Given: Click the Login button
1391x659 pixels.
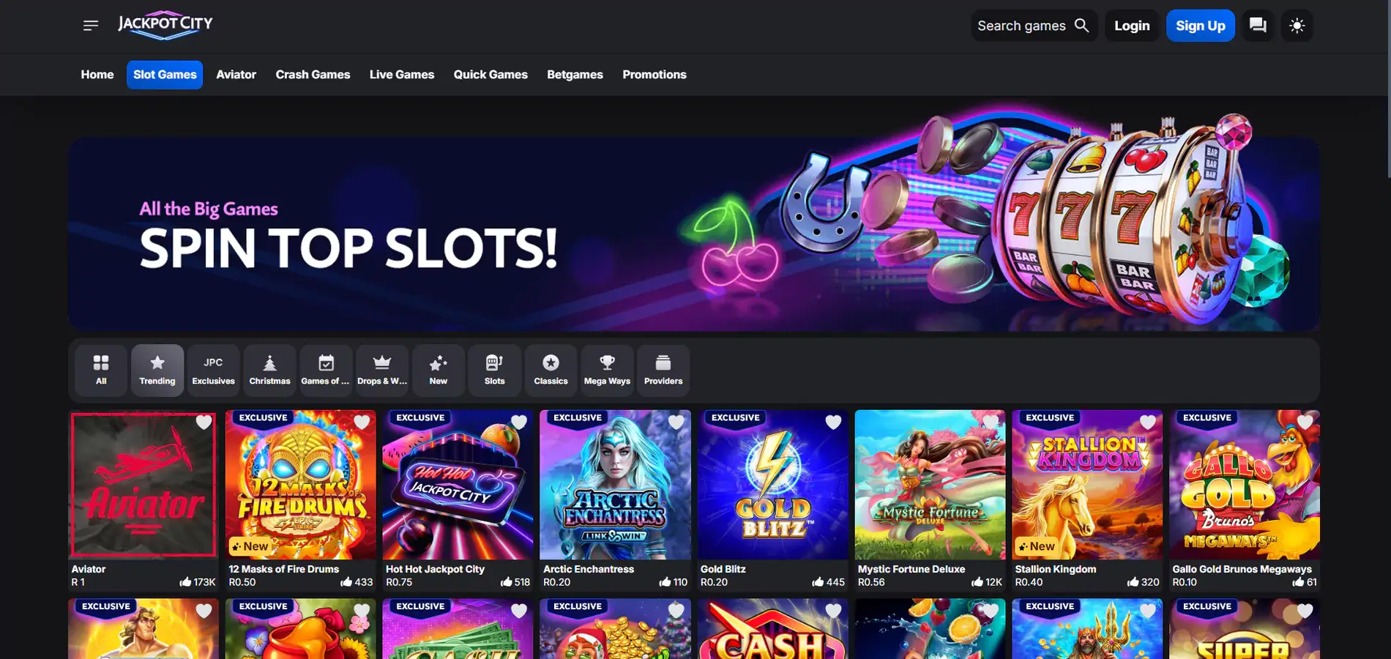Looking at the screenshot, I should click(1132, 26).
